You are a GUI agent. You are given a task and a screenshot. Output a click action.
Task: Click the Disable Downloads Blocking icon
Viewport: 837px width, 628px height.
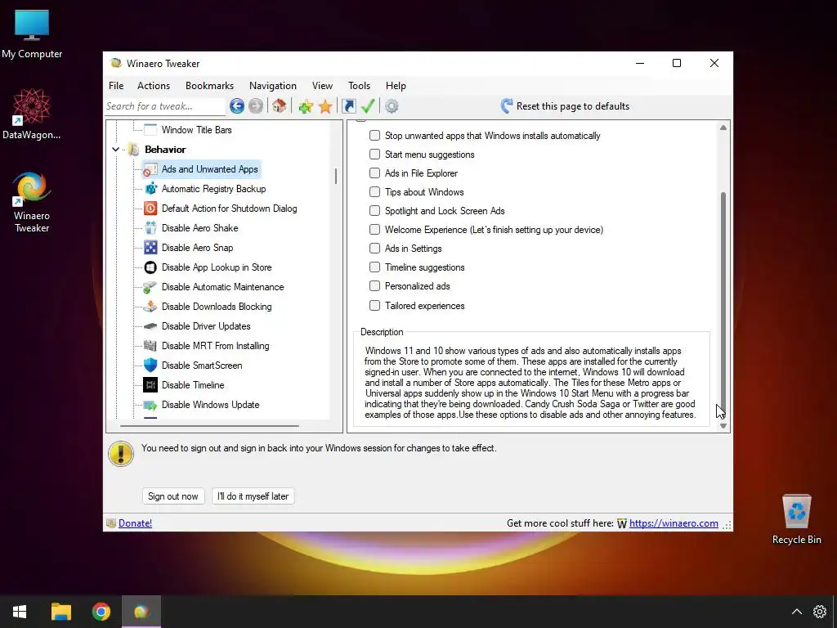pos(150,307)
